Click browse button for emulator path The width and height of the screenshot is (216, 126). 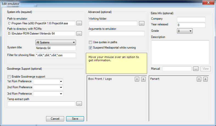(x=79, y=23)
